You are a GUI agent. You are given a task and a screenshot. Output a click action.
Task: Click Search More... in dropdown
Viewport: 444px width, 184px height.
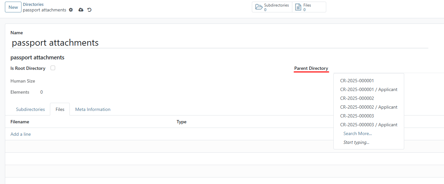[x=369, y=133]
